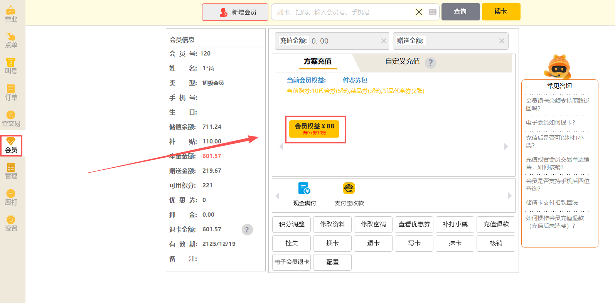The width and height of the screenshot is (615, 303).
Task: Switch to 方案充值 tab
Action: [x=317, y=62]
